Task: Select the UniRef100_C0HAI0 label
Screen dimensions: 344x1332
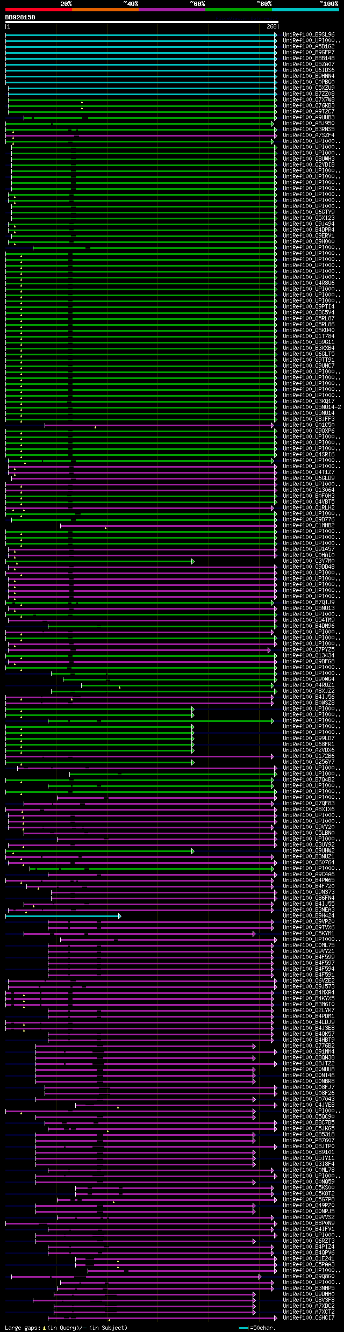Action: [x=309, y=555]
